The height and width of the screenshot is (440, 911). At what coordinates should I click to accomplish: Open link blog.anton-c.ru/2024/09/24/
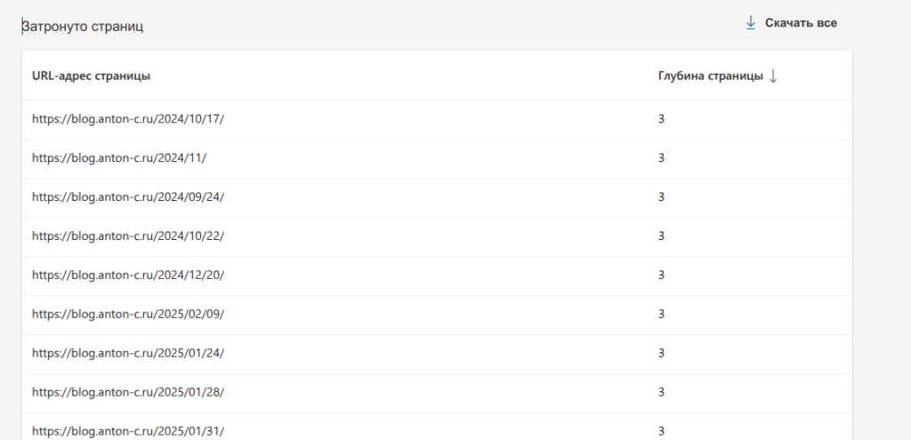coord(128,197)
